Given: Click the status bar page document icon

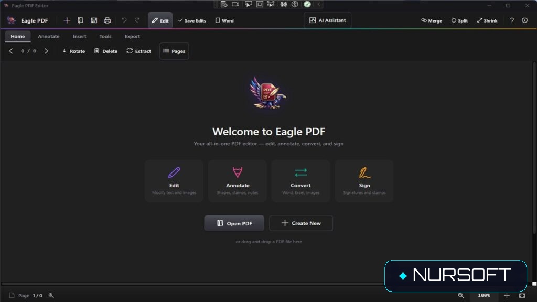Looking at the screenshot, I should click(12, 295).
